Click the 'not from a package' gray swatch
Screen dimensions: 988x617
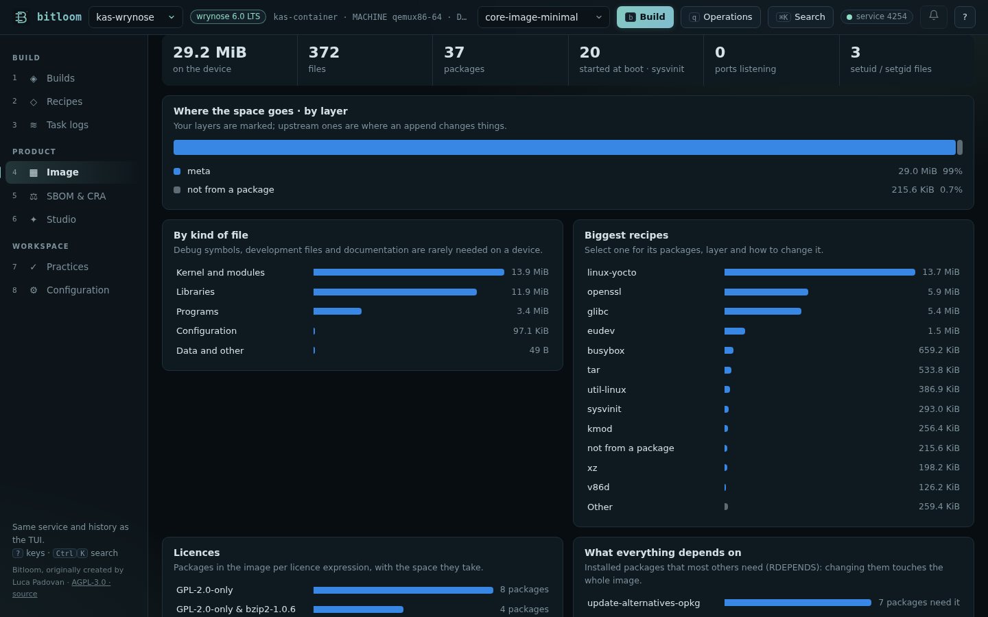[x=177, y=190]
